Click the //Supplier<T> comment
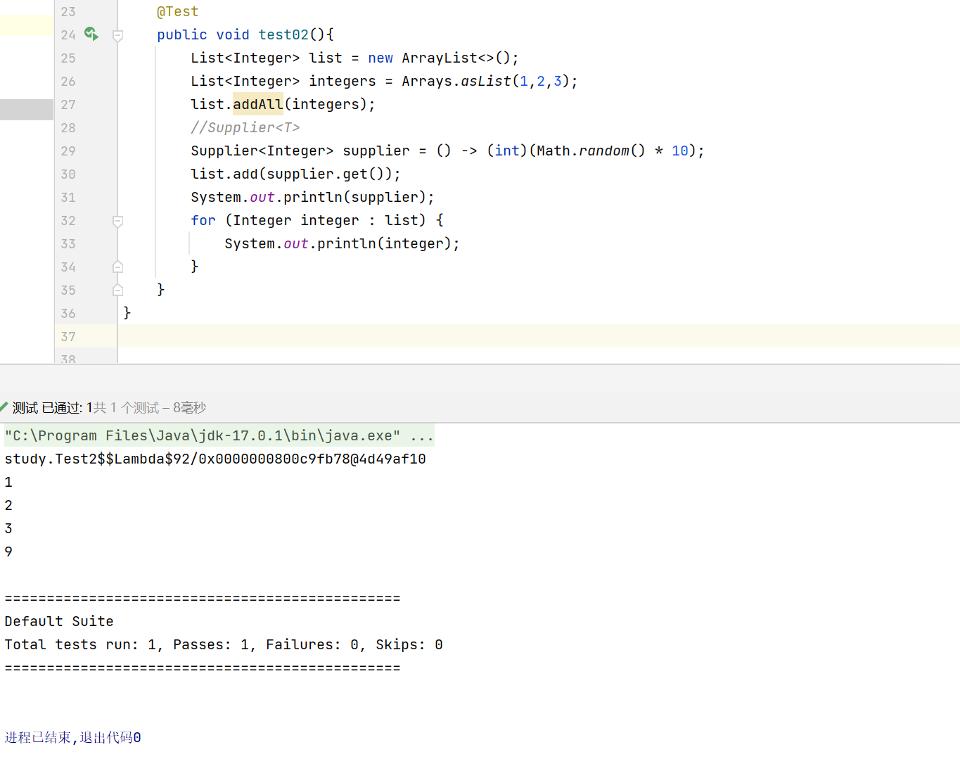Screen dimensions: 960x759 (245, 127)
